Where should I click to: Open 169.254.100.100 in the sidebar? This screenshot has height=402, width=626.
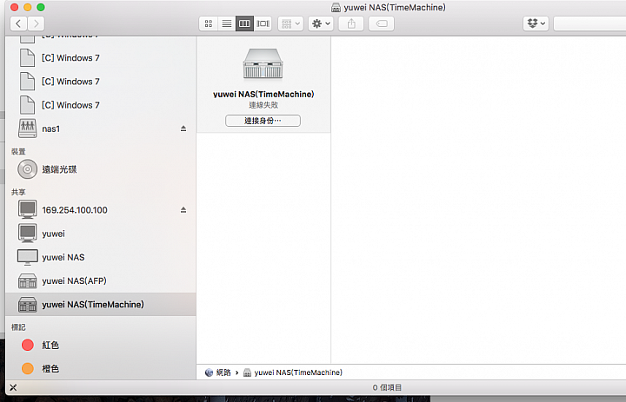click(101, 210)
